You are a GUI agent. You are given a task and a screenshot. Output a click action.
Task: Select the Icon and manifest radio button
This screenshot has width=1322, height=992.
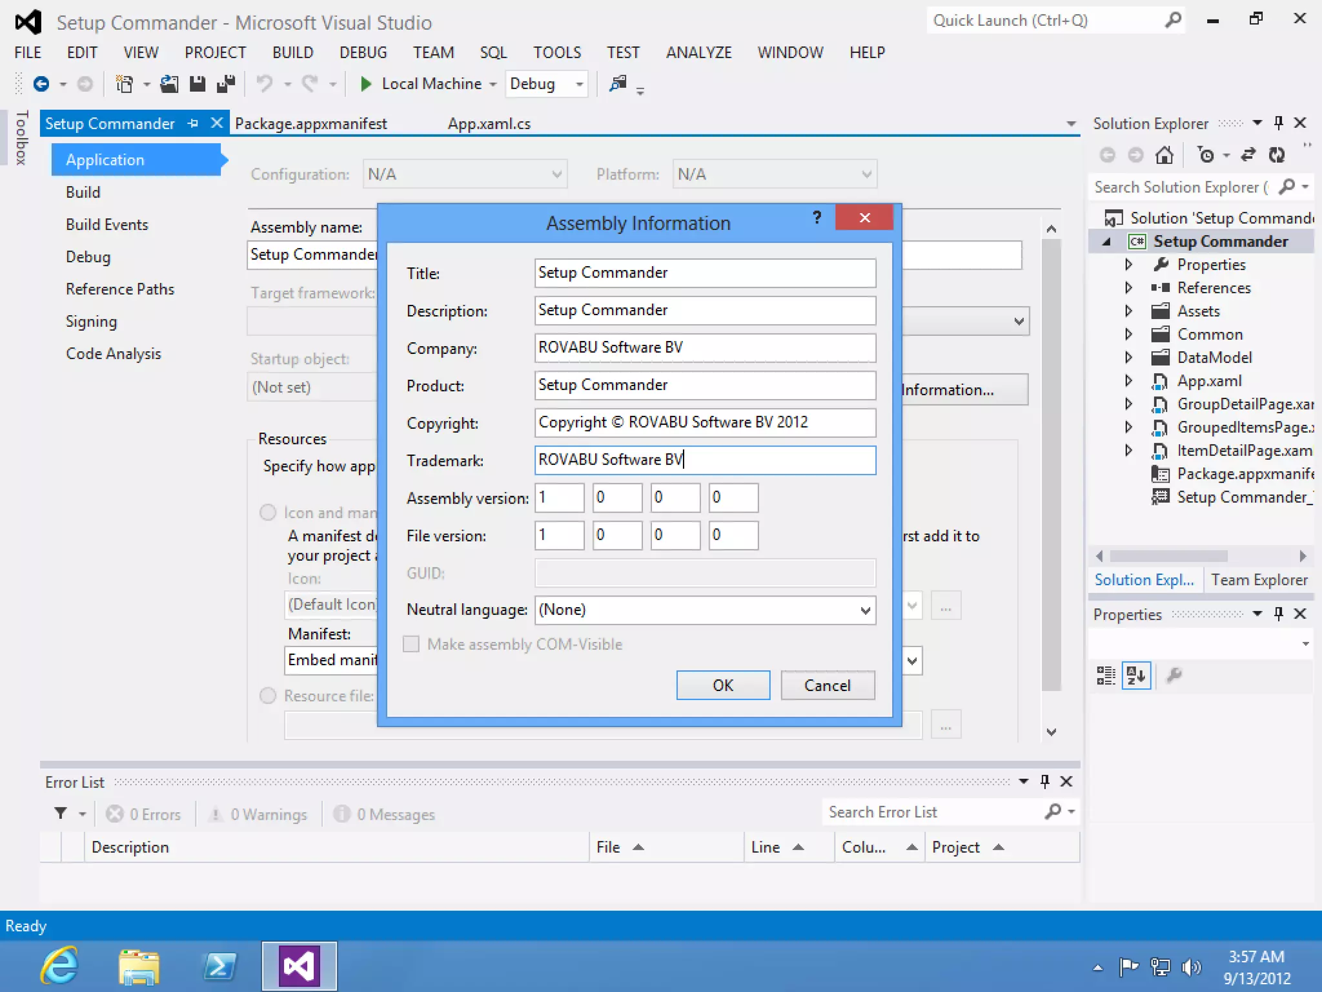268,512
